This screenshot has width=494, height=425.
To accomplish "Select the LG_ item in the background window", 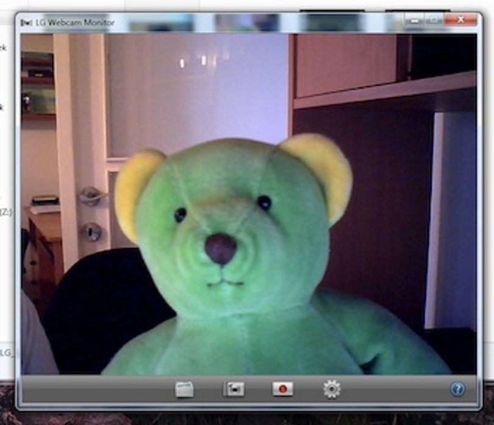I will [x=6, y=353].
